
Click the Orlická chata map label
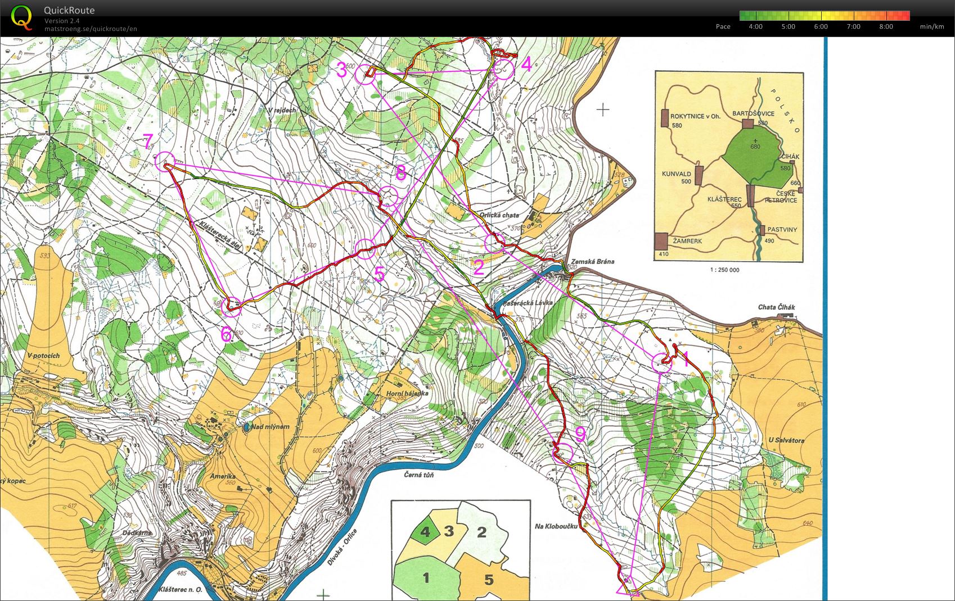(x=499, y=216)
